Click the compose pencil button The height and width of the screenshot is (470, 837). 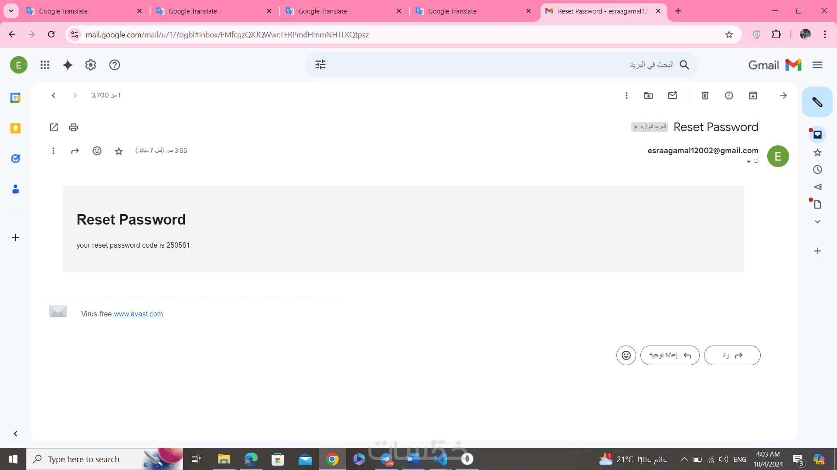click(817, 102)
